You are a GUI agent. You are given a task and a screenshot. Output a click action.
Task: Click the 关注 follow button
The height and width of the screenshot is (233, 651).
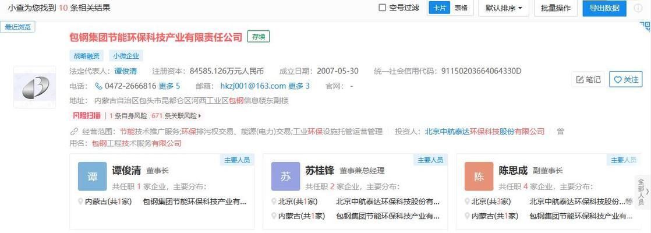tap(626, 80)
